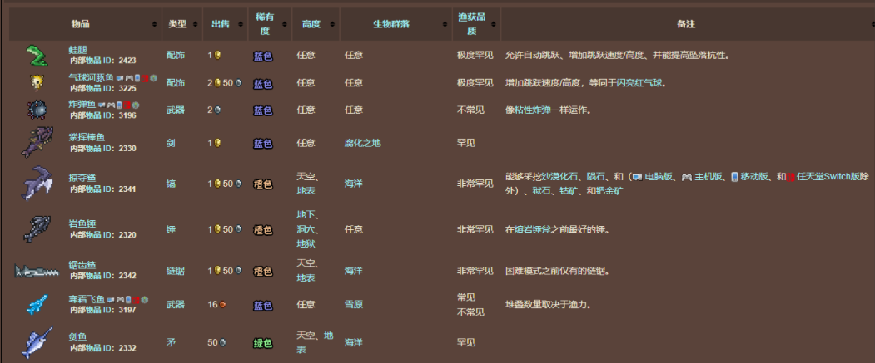The image size is (875, 363).
Task: Open the 熔岩锤斧 link
Action: pyautogui.click(x=533, y=229)
